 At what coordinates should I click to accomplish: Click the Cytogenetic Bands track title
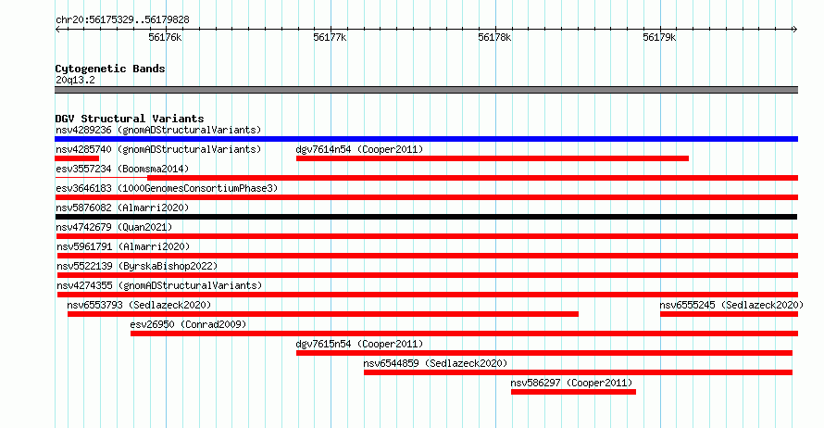[110, 69]
